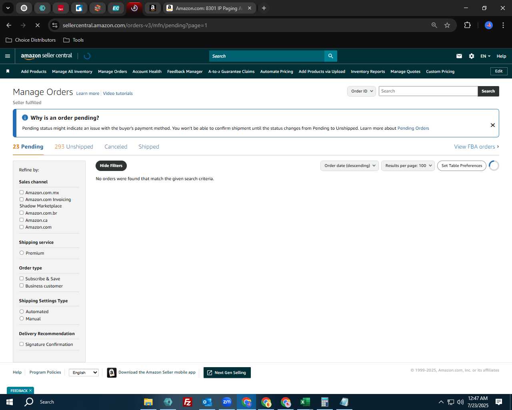Open the Order ID search type dropdown
The image size is (512, 410).
tap(362, 91)
